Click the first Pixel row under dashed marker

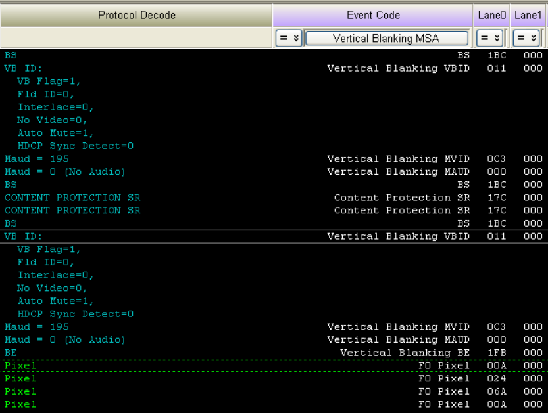[274, 366]
